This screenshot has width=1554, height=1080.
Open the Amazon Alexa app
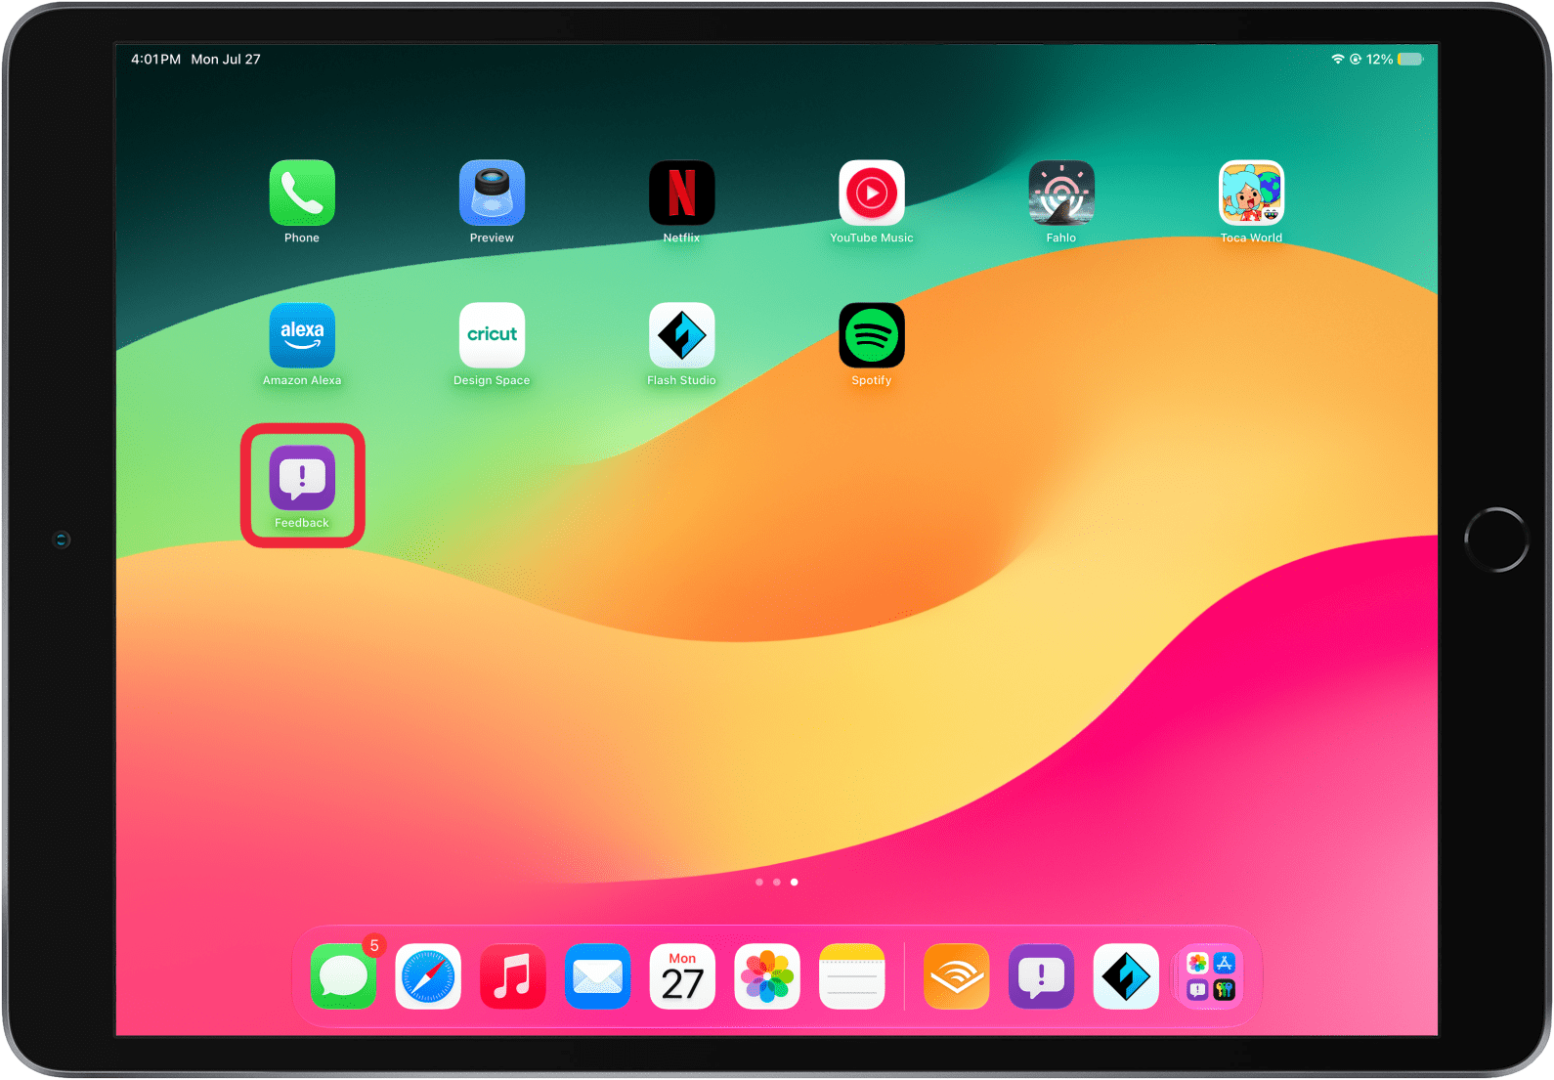[302, 335]
